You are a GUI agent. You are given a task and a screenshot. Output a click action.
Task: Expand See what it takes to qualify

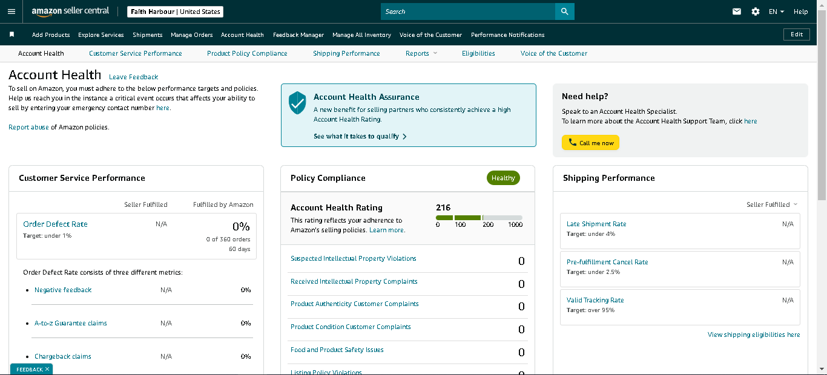[x=360, y=136]
